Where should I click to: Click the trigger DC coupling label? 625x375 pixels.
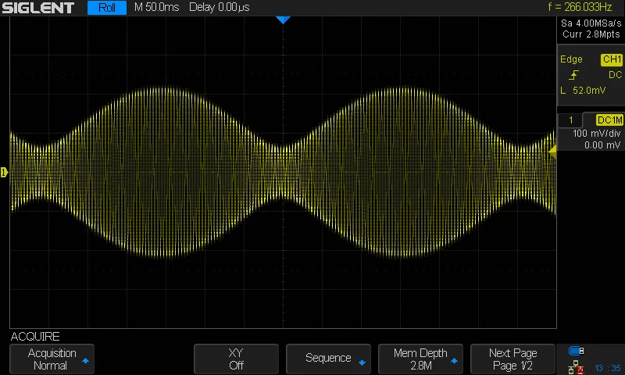pyautogui.click(x=615, y=75)
